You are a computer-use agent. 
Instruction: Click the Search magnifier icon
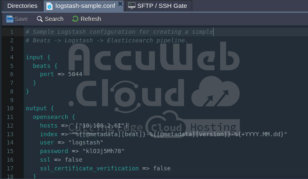click(40, 19)
